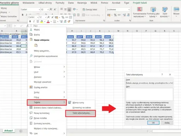Open Style komórki gallery

[165, 12]
